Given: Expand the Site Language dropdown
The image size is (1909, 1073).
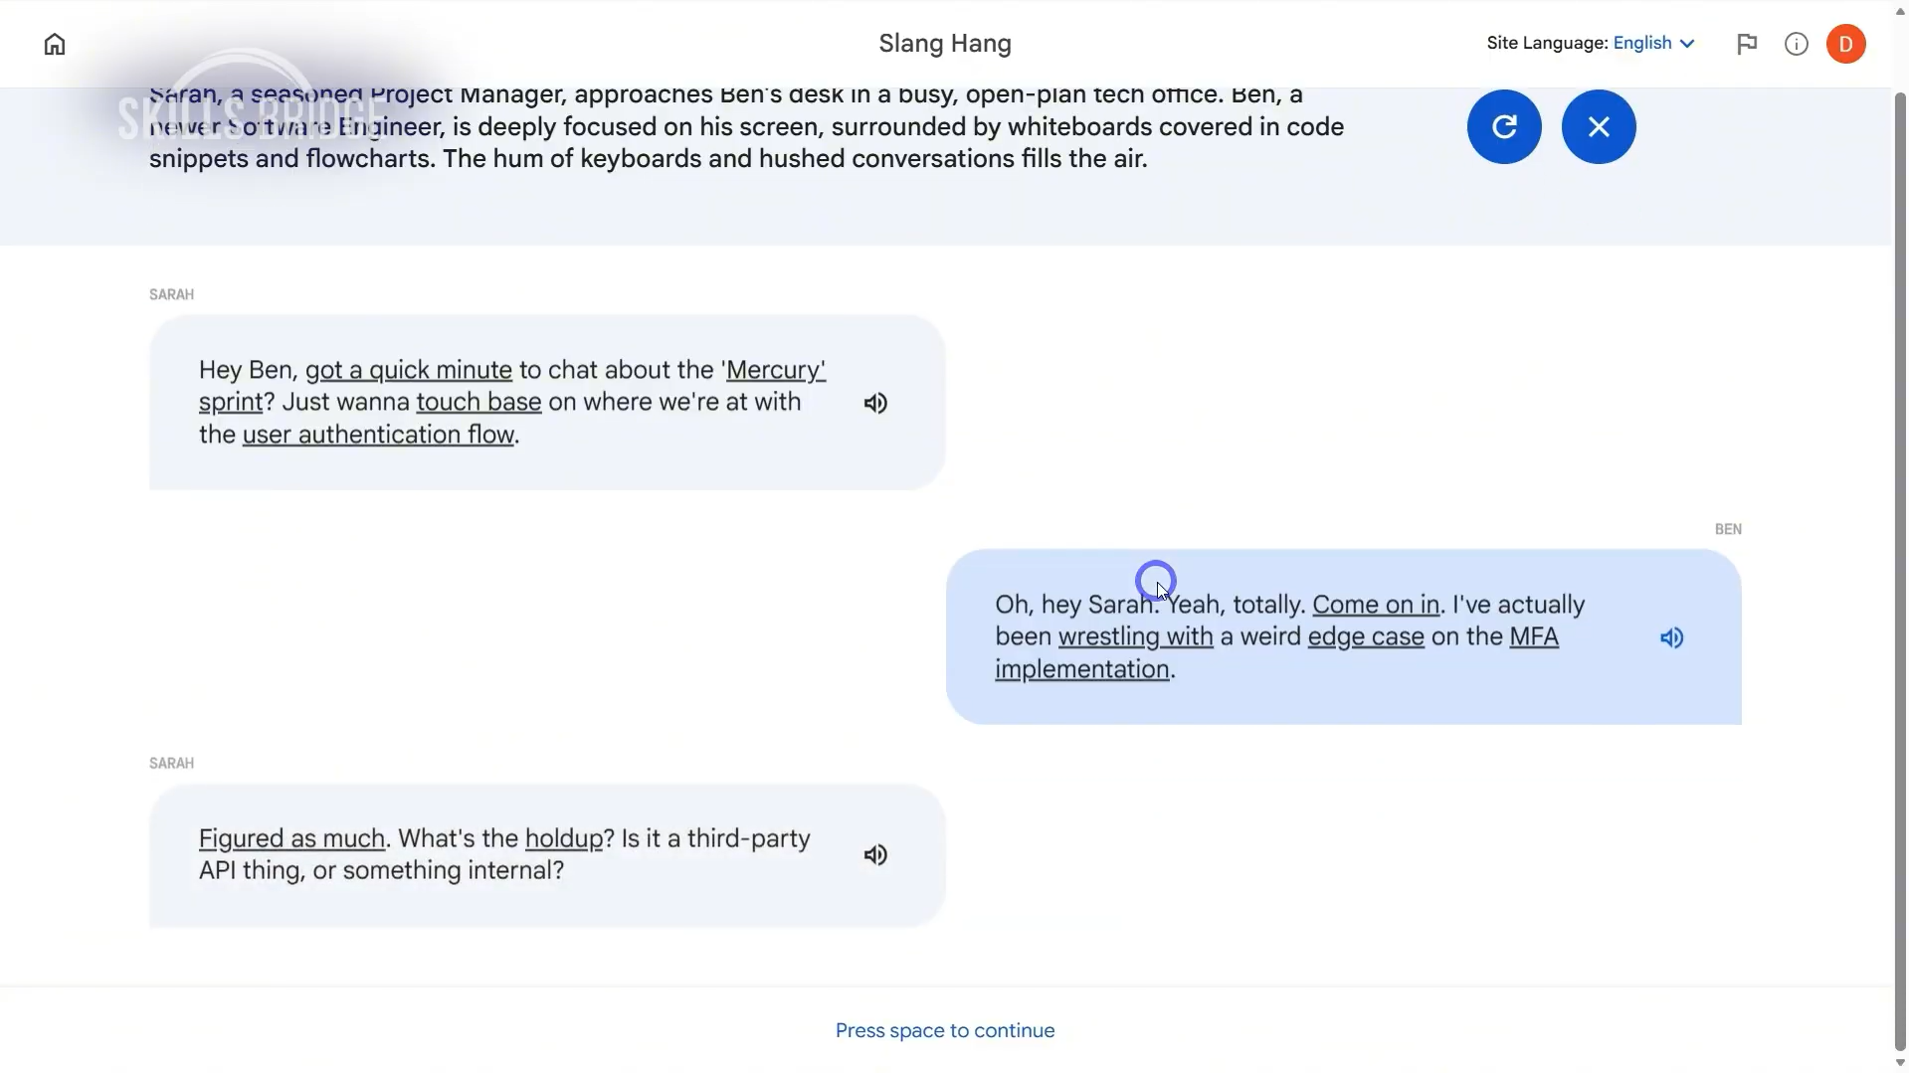Looking at the screenshot, I should [1653, 43].
